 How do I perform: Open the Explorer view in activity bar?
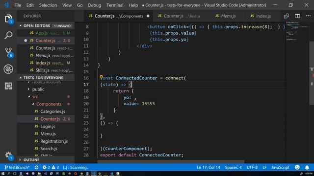[x=8, y=19]
